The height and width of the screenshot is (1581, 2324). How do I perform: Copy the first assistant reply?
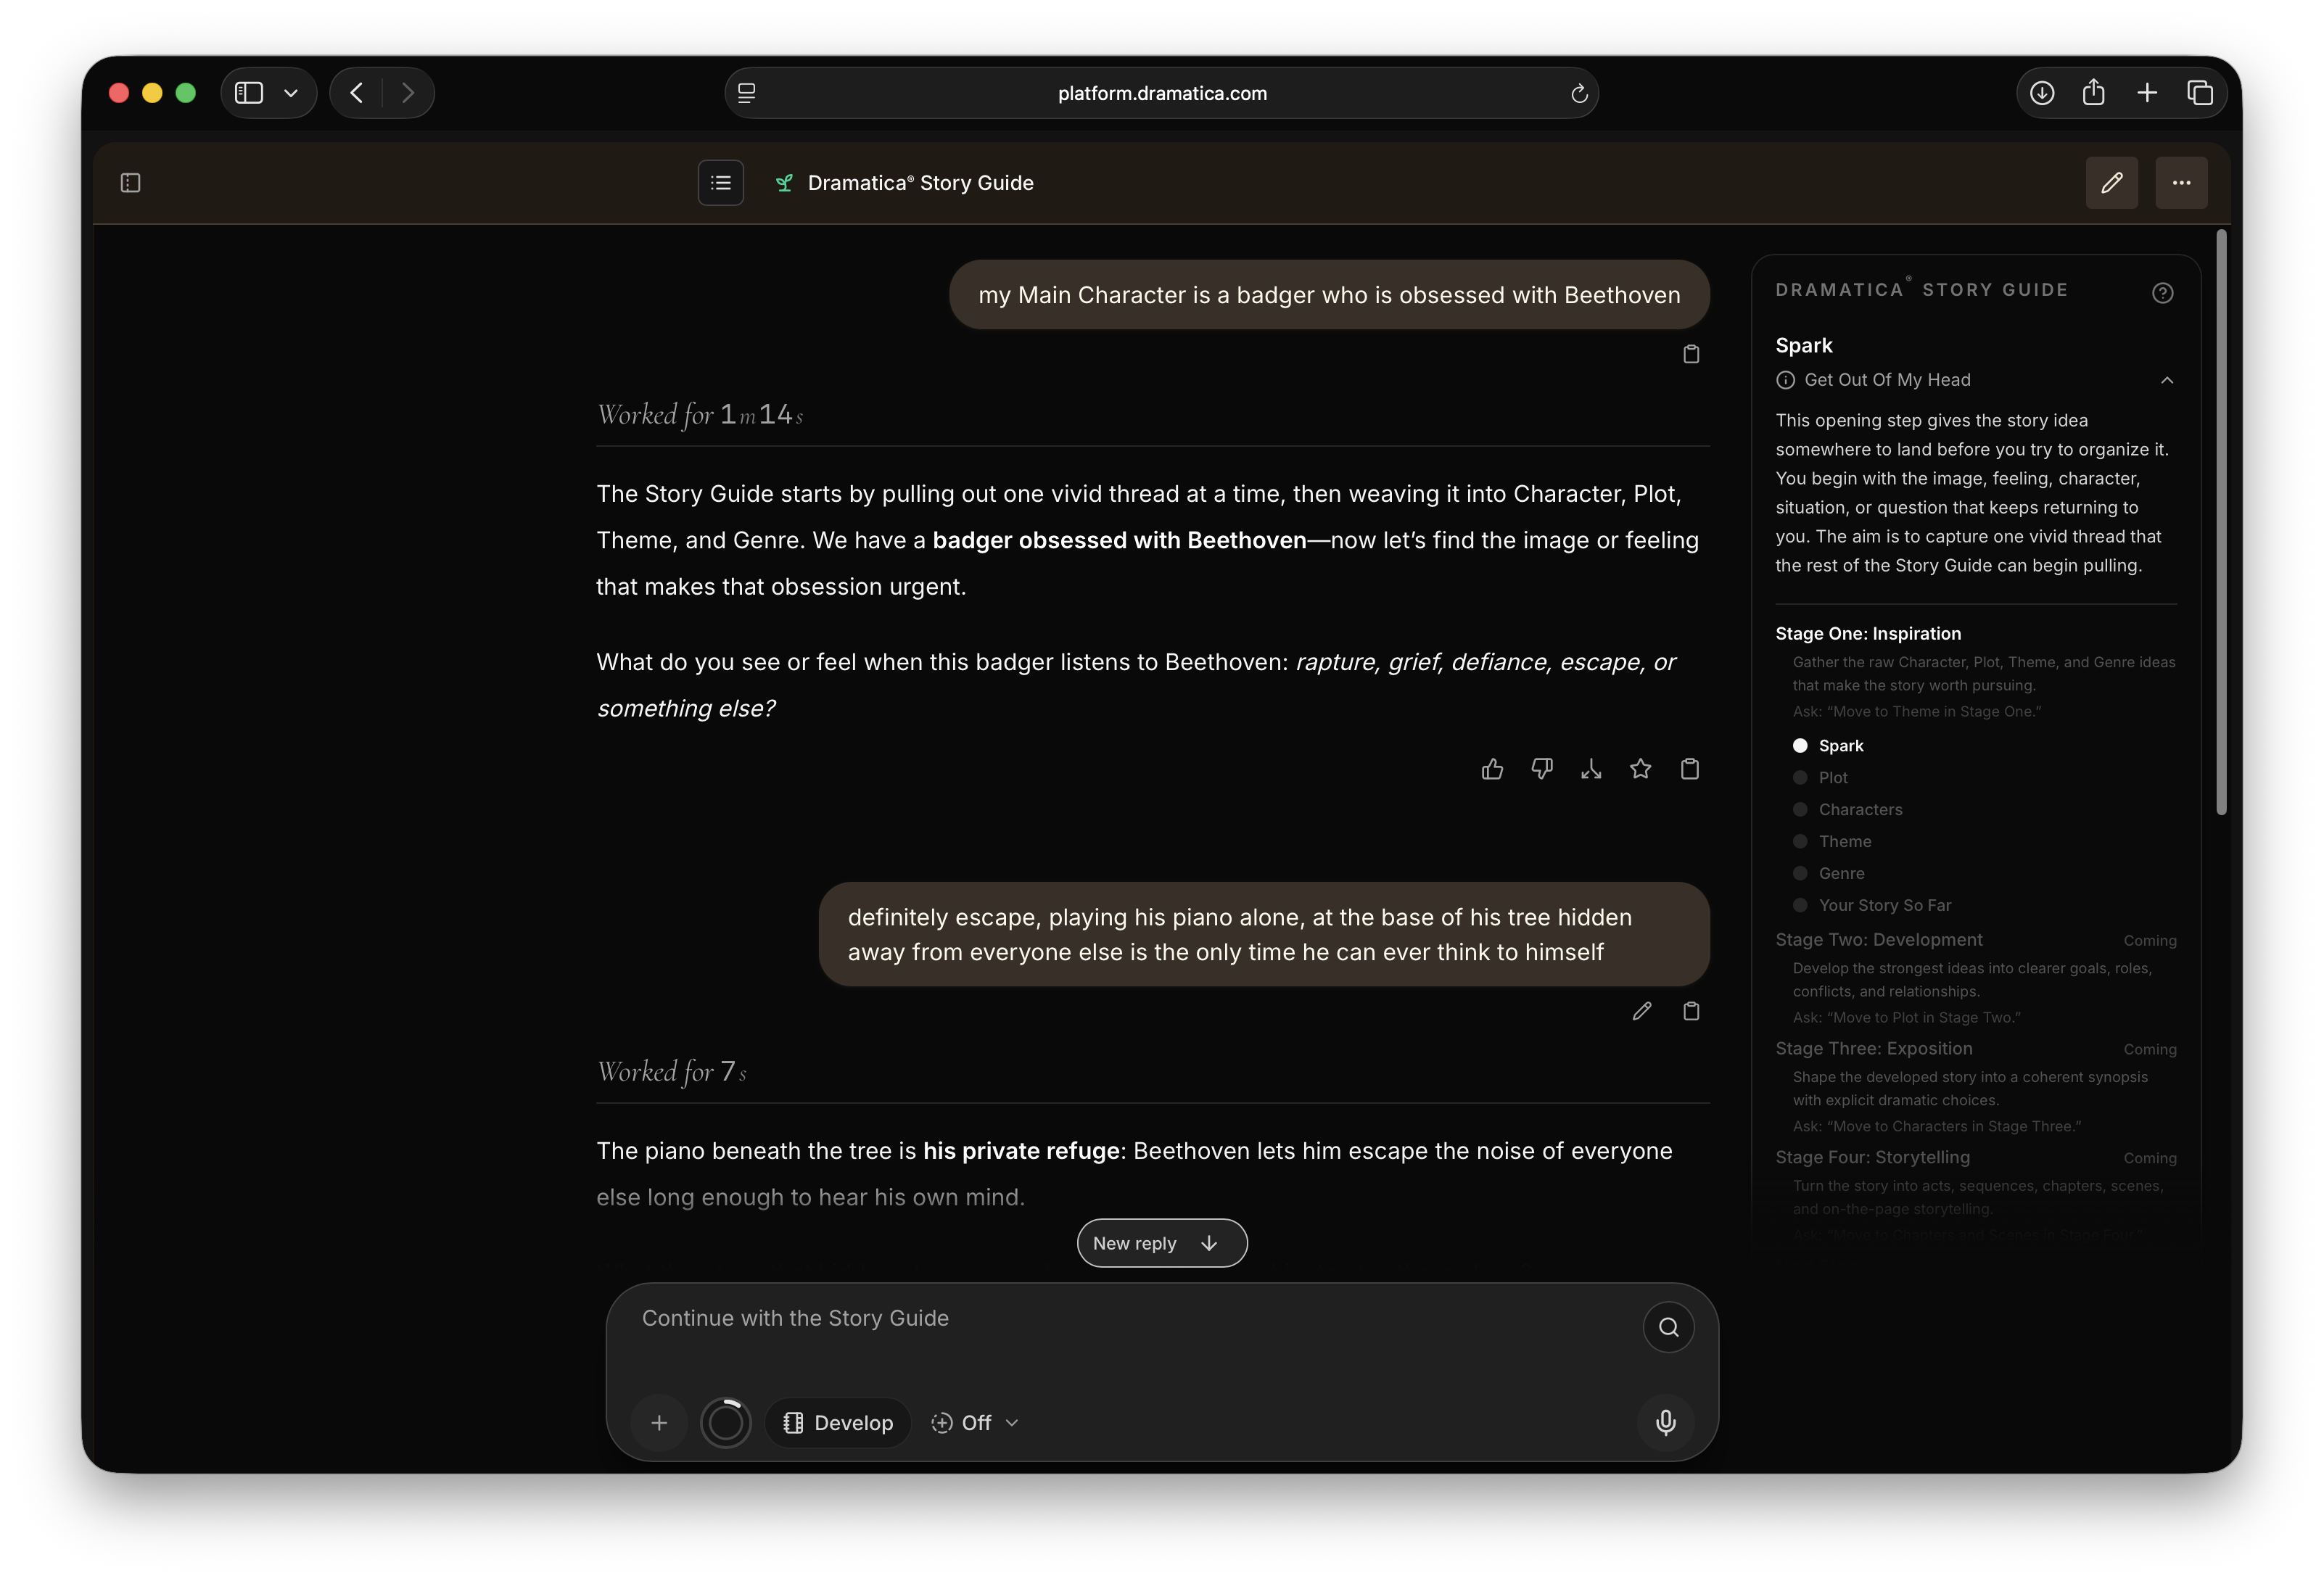pos(1690,769)
